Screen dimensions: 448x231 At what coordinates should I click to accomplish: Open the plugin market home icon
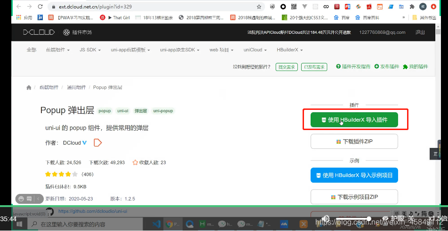[x=66, y=32]
